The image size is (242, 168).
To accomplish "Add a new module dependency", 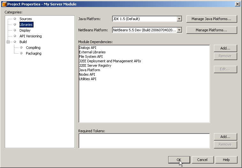I will [225, 48].
